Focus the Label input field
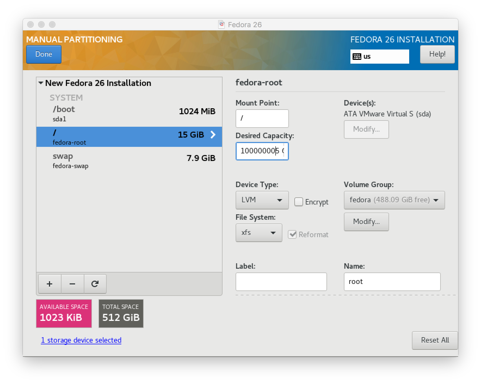481x384 pixels. coord(281,282)
